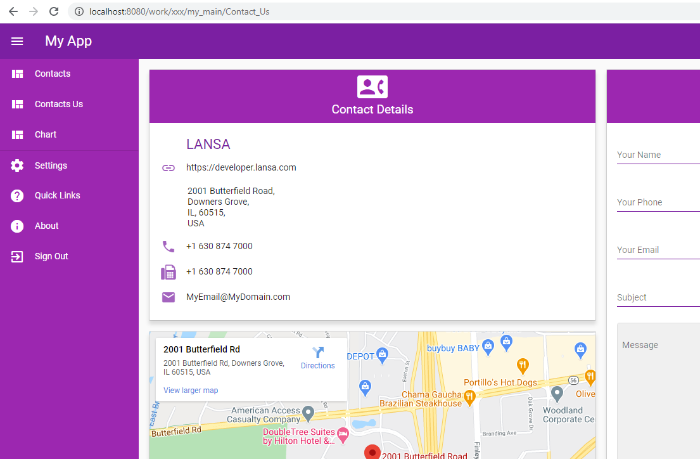Click the My App title
This screenshot has height=459, width=700.
tap(68, 41)
